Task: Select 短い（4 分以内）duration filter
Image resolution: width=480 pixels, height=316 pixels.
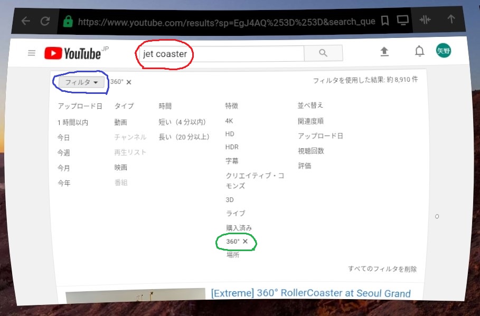Action: point(182,122)
